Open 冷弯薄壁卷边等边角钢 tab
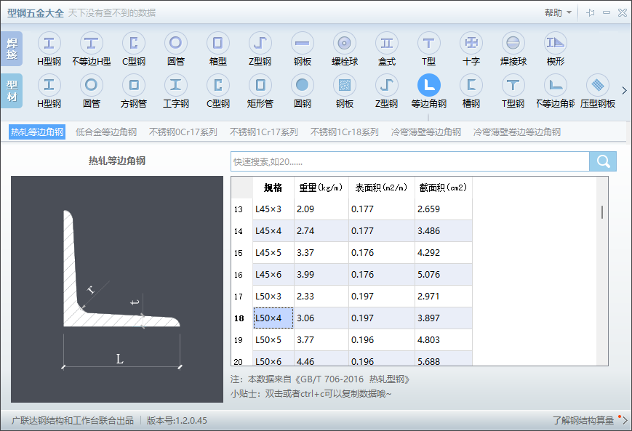 coord(516,132)
